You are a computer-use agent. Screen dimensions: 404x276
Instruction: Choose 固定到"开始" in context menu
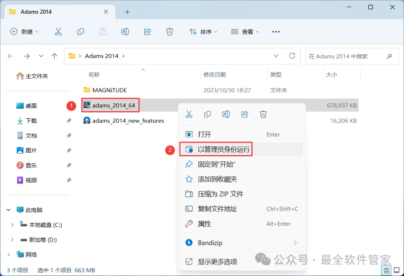(242, 164)
